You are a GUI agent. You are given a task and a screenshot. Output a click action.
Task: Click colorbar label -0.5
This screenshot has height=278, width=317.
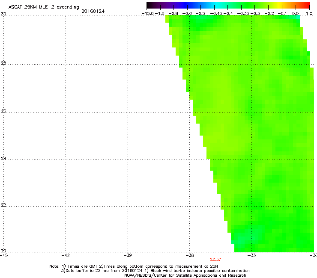201,14
